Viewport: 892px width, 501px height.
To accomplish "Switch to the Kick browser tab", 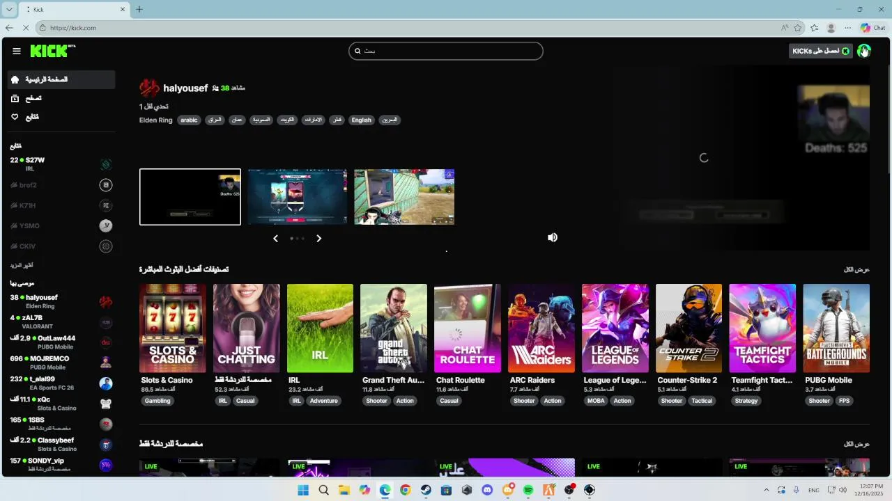I will (73, 9).
